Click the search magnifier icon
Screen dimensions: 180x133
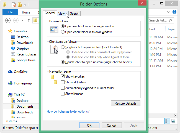coord(170,20)
